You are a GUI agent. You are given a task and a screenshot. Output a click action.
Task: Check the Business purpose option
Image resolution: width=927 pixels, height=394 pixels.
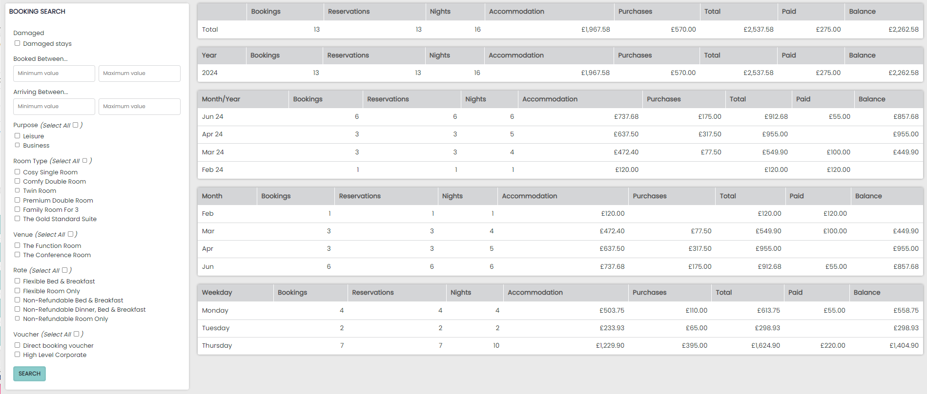[18, 145]
